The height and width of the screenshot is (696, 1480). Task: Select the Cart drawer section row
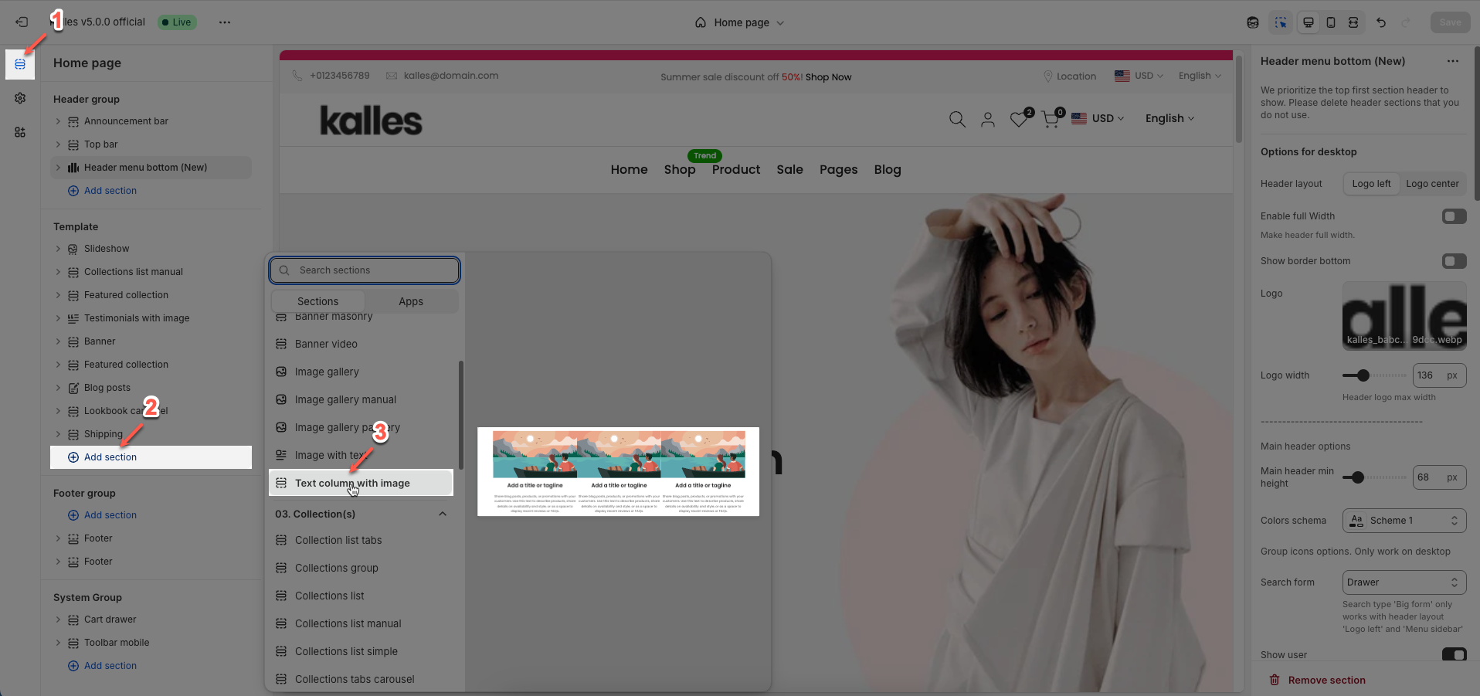click(151, 620)
